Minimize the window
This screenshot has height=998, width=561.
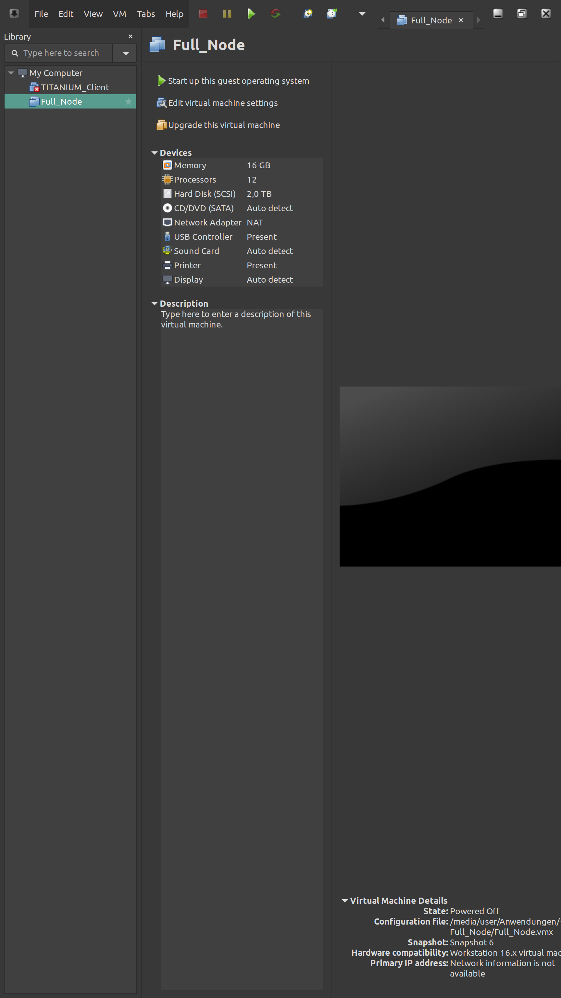(498, 14)
